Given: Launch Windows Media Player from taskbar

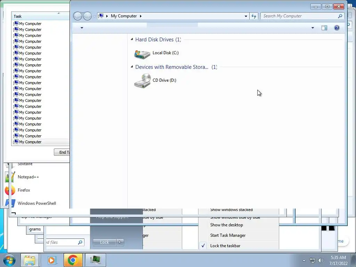Looking at the screenshot, I should coord(51,260).
